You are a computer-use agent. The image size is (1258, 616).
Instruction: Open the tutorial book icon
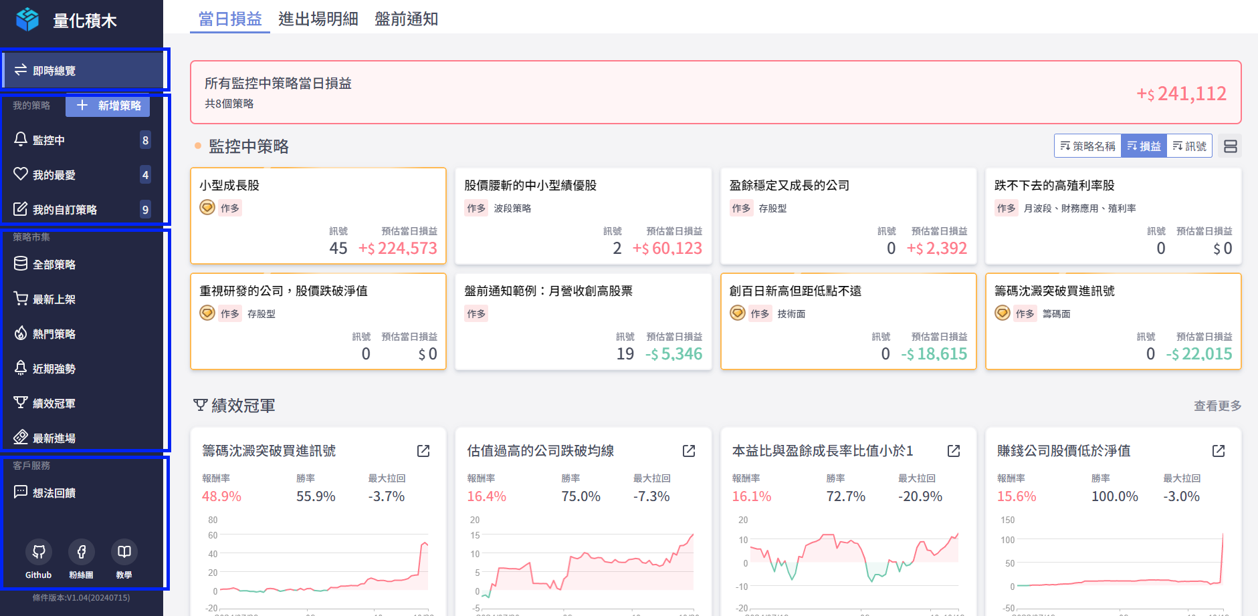tap(124, 552)
